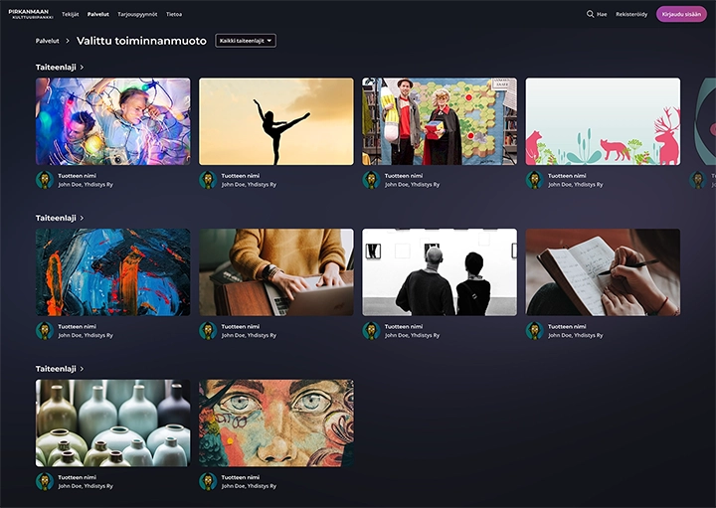716x508 pixels.
Task: Click Tuotteen nimi under the ceramic bottles
Action: [x=77, y=477]
